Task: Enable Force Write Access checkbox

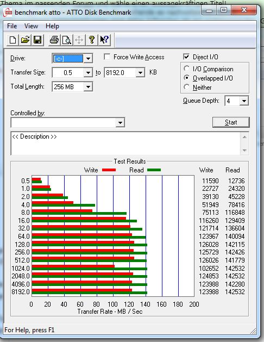Action: pyautogui.click(x=107, y=57)
